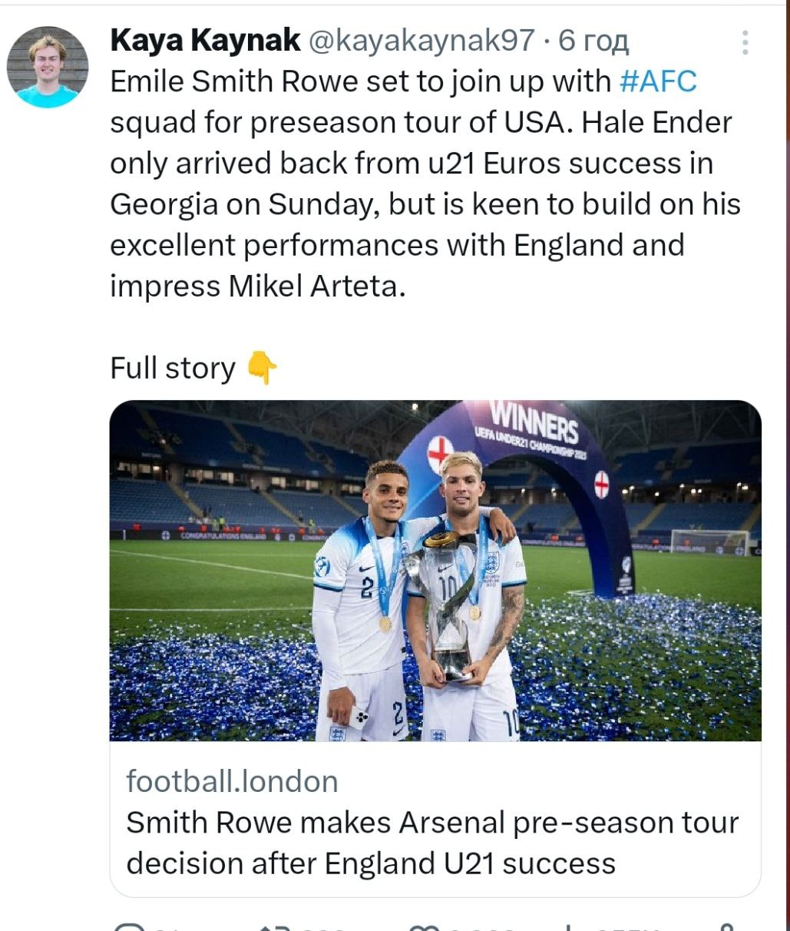Click the @kayakaynak97 handle
This screenshot has height=931, width=790.
coord(421,41)
